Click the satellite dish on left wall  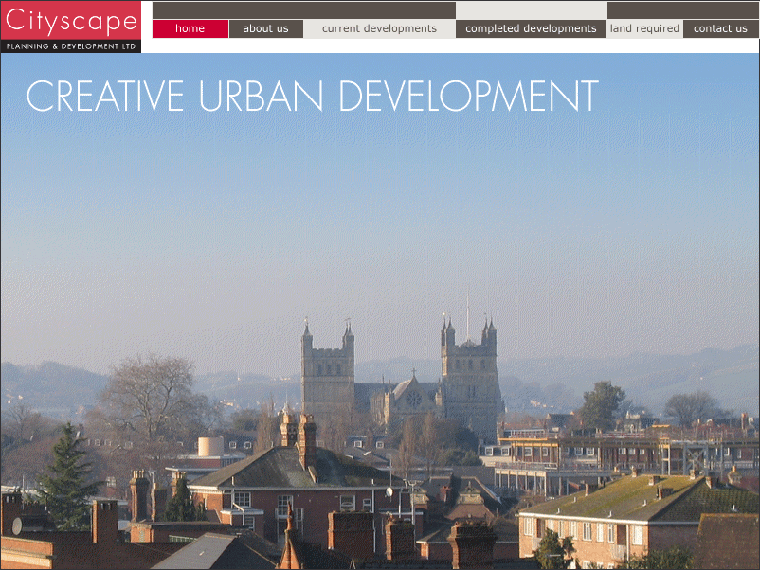(16, 525)
